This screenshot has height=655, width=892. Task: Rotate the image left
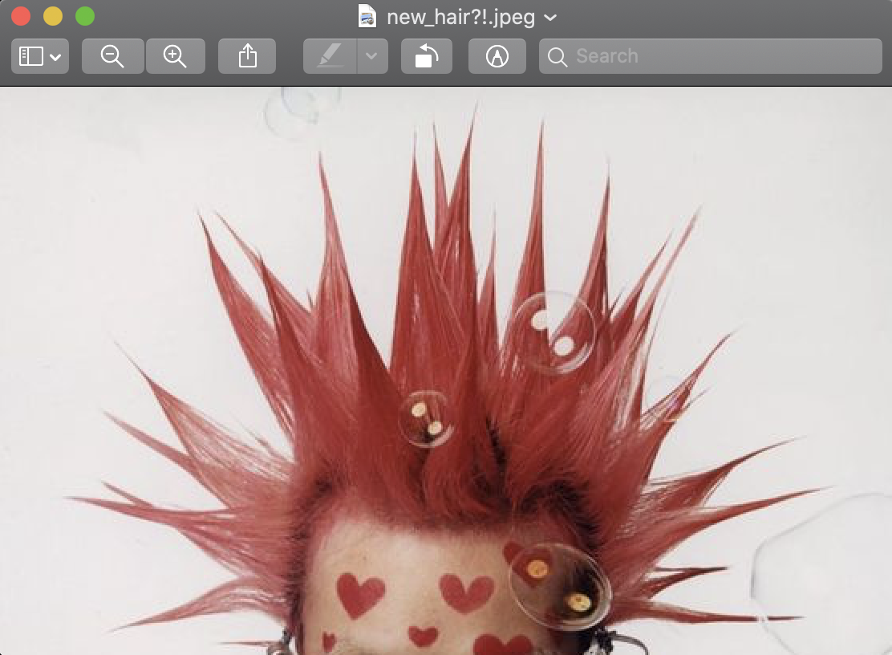point(427,56)
